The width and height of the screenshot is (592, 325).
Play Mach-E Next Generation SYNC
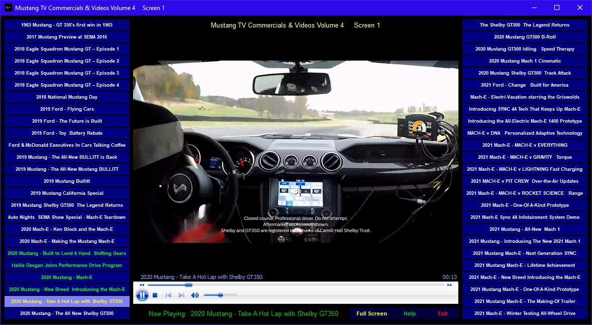[525, 253]
